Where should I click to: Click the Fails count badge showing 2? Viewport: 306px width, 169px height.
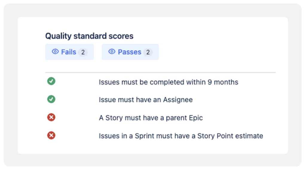(83, 52)
